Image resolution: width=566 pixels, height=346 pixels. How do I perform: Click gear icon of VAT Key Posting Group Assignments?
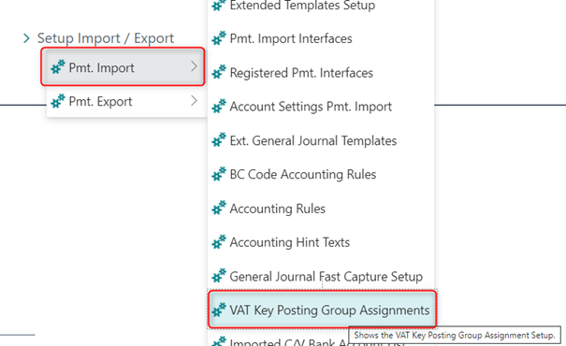pos(219,310)
